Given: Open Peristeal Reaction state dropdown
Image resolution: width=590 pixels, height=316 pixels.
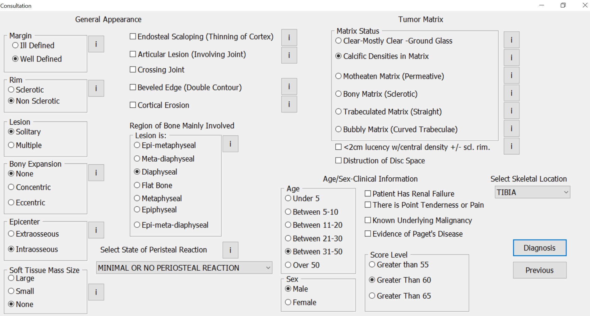Looking at the screenshot, I should [x=184, y=268].
